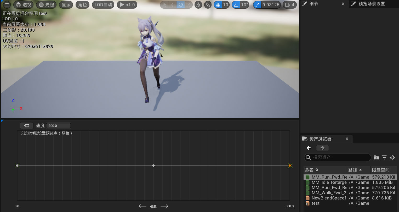
Task: Choose the scale tool in viewport toolbar
Action: click(188, 5)
